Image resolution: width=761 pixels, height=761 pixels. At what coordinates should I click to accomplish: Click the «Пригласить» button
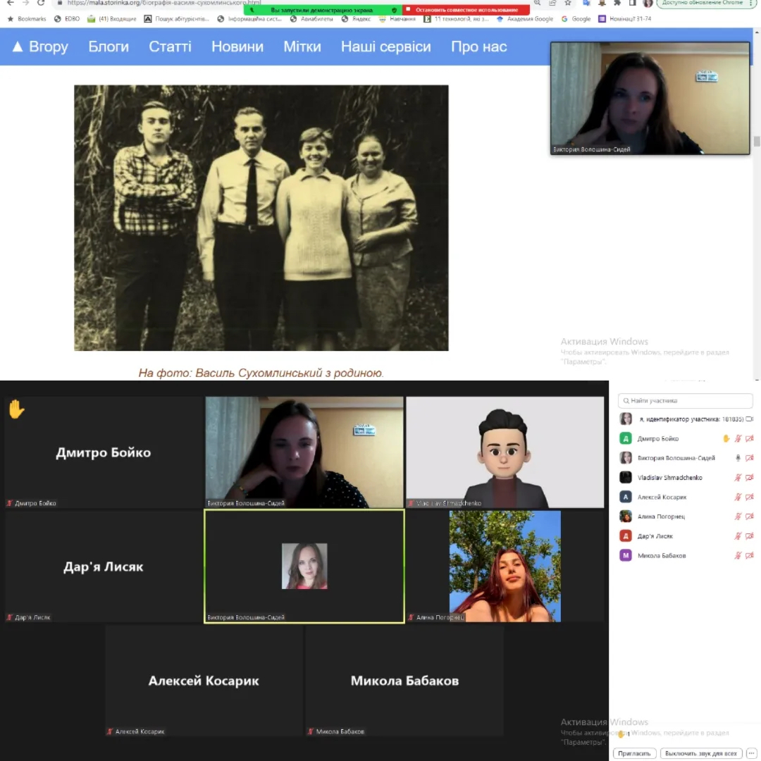click(635, 753)
